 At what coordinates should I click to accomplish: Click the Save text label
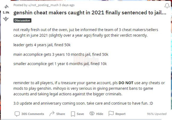pos(80,114)
